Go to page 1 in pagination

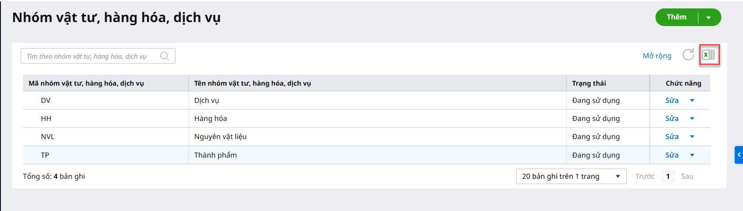pos(668,177)
